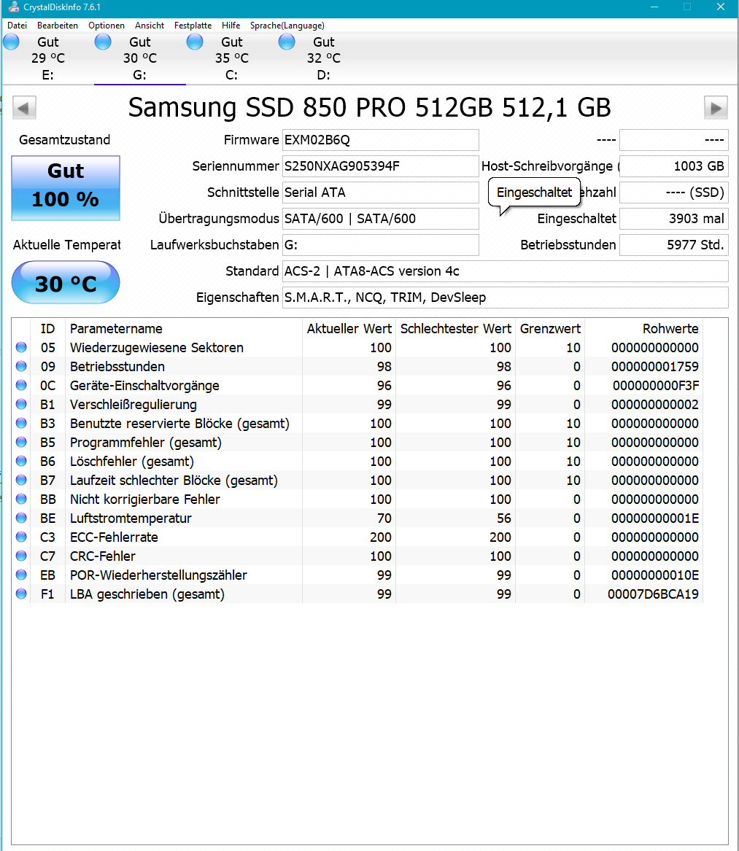Image resolution: width=739 pixels, height=851 pixels.
Task: Click status dot of Verschleißregulierung row
Action: 21,404
